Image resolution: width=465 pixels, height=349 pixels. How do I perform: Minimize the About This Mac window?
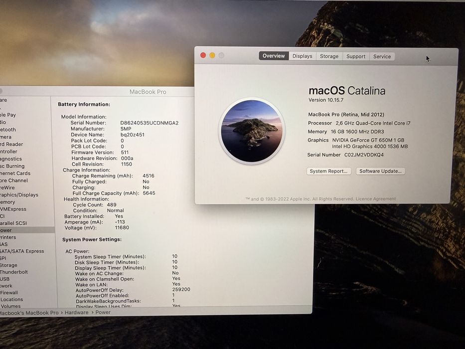tap(212, 55)
